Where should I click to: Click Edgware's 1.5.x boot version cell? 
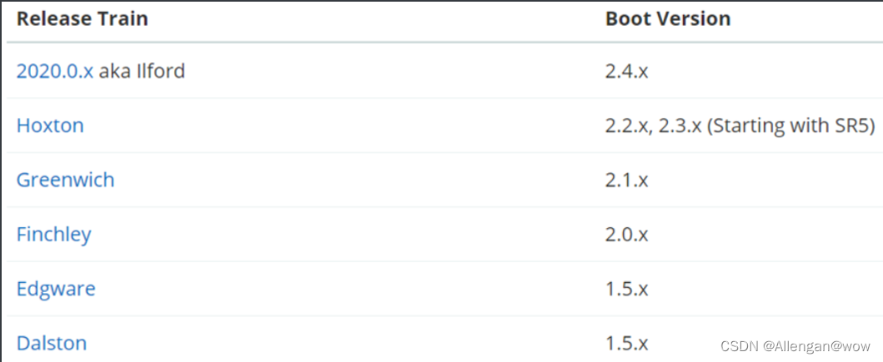(x=627, y=290)
